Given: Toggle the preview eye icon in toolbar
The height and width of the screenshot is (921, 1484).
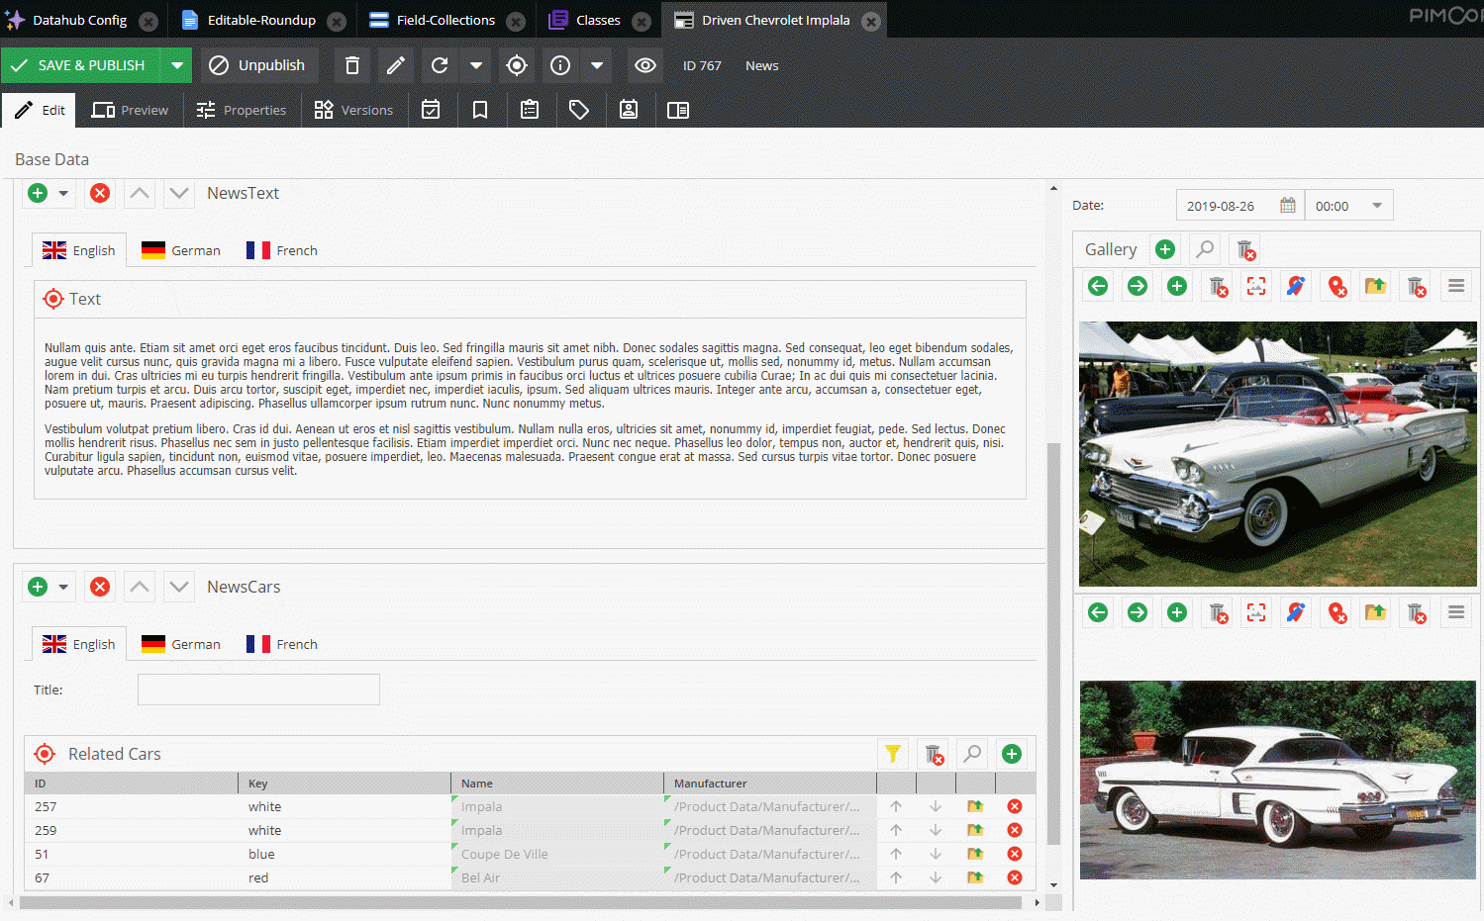Looking at the screenshot, I should pyautogui.click(x=644, y=65).
